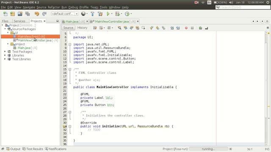This screenshot has width=271, height=152.
Task: Collapse the initialize method fold at line 31
Action: [x=70, y=126]
